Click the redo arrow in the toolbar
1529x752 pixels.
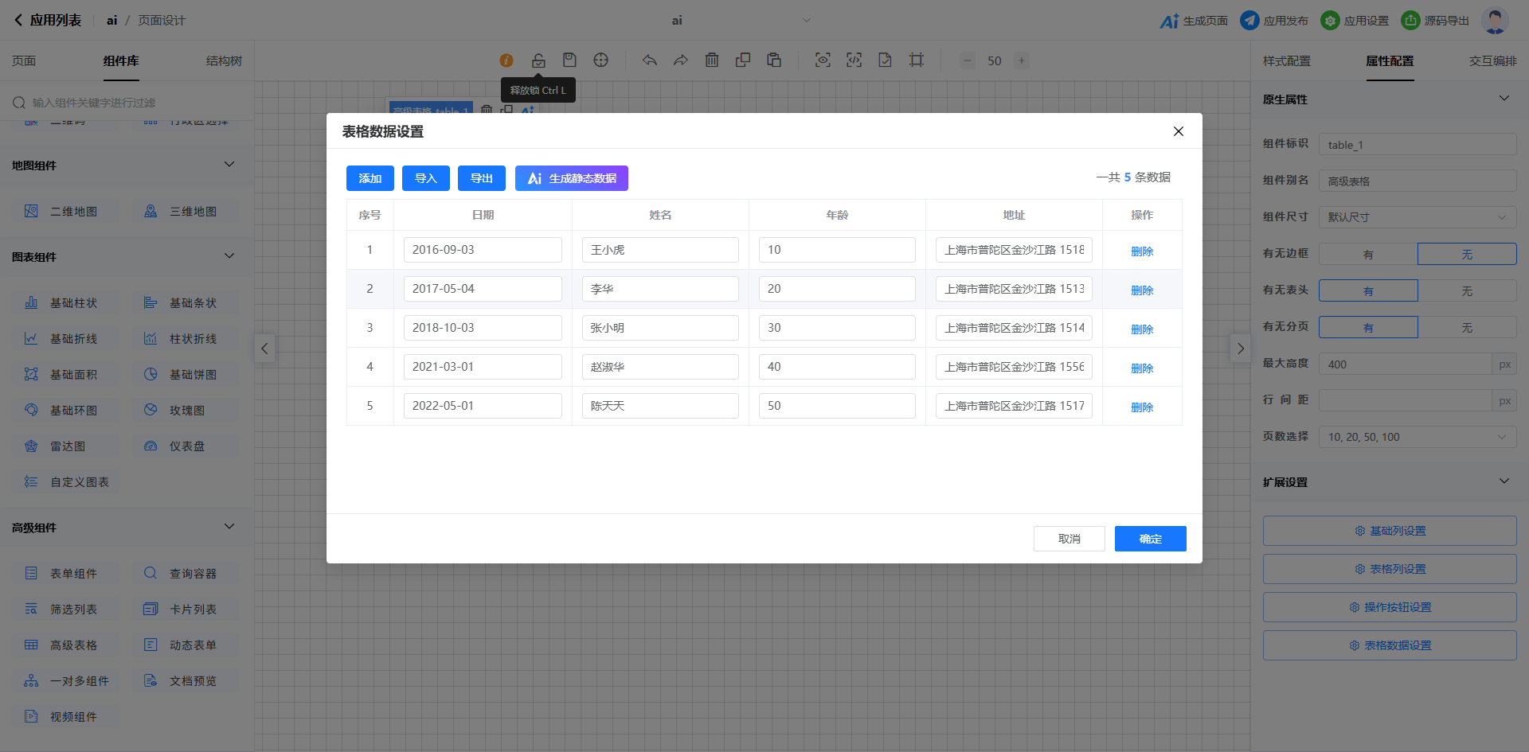pyautogui.click(x=680, y=60)
